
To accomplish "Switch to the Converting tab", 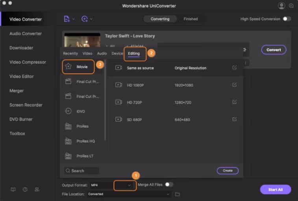I will [x=160, y=19].
